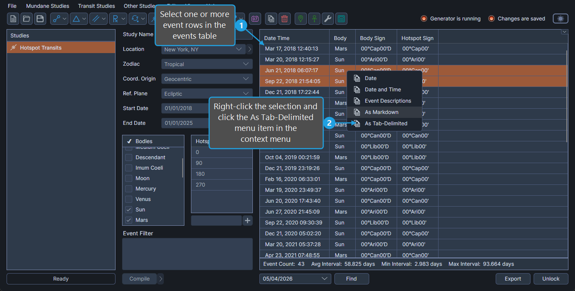Screen dimensions: 575x291
Task: Click the linked-nodes study toolbar icon
Action: pos(56,19)
